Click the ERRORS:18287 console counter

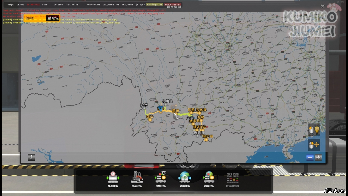(x=173, y=5)
